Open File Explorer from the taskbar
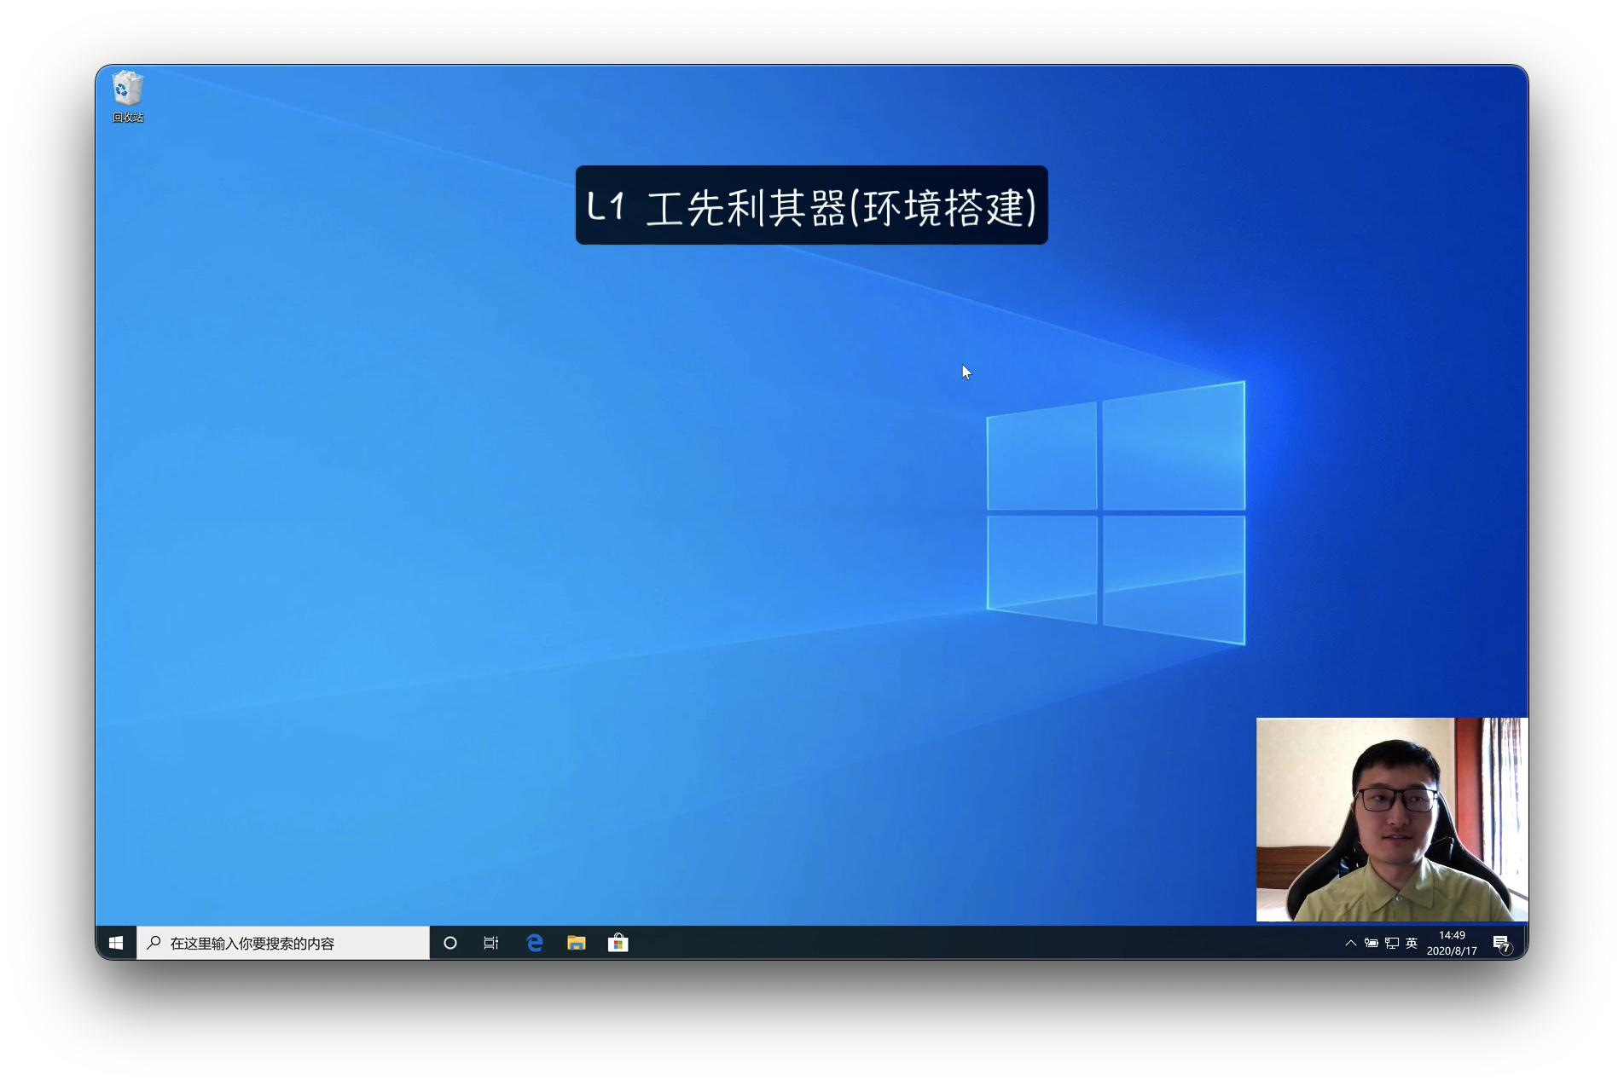Screen dimensions: 1624x1086 click(x=577, y=943)
